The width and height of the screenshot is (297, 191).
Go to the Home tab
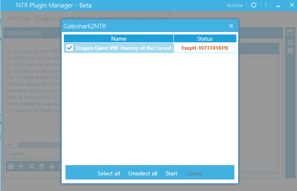point(19,18)
